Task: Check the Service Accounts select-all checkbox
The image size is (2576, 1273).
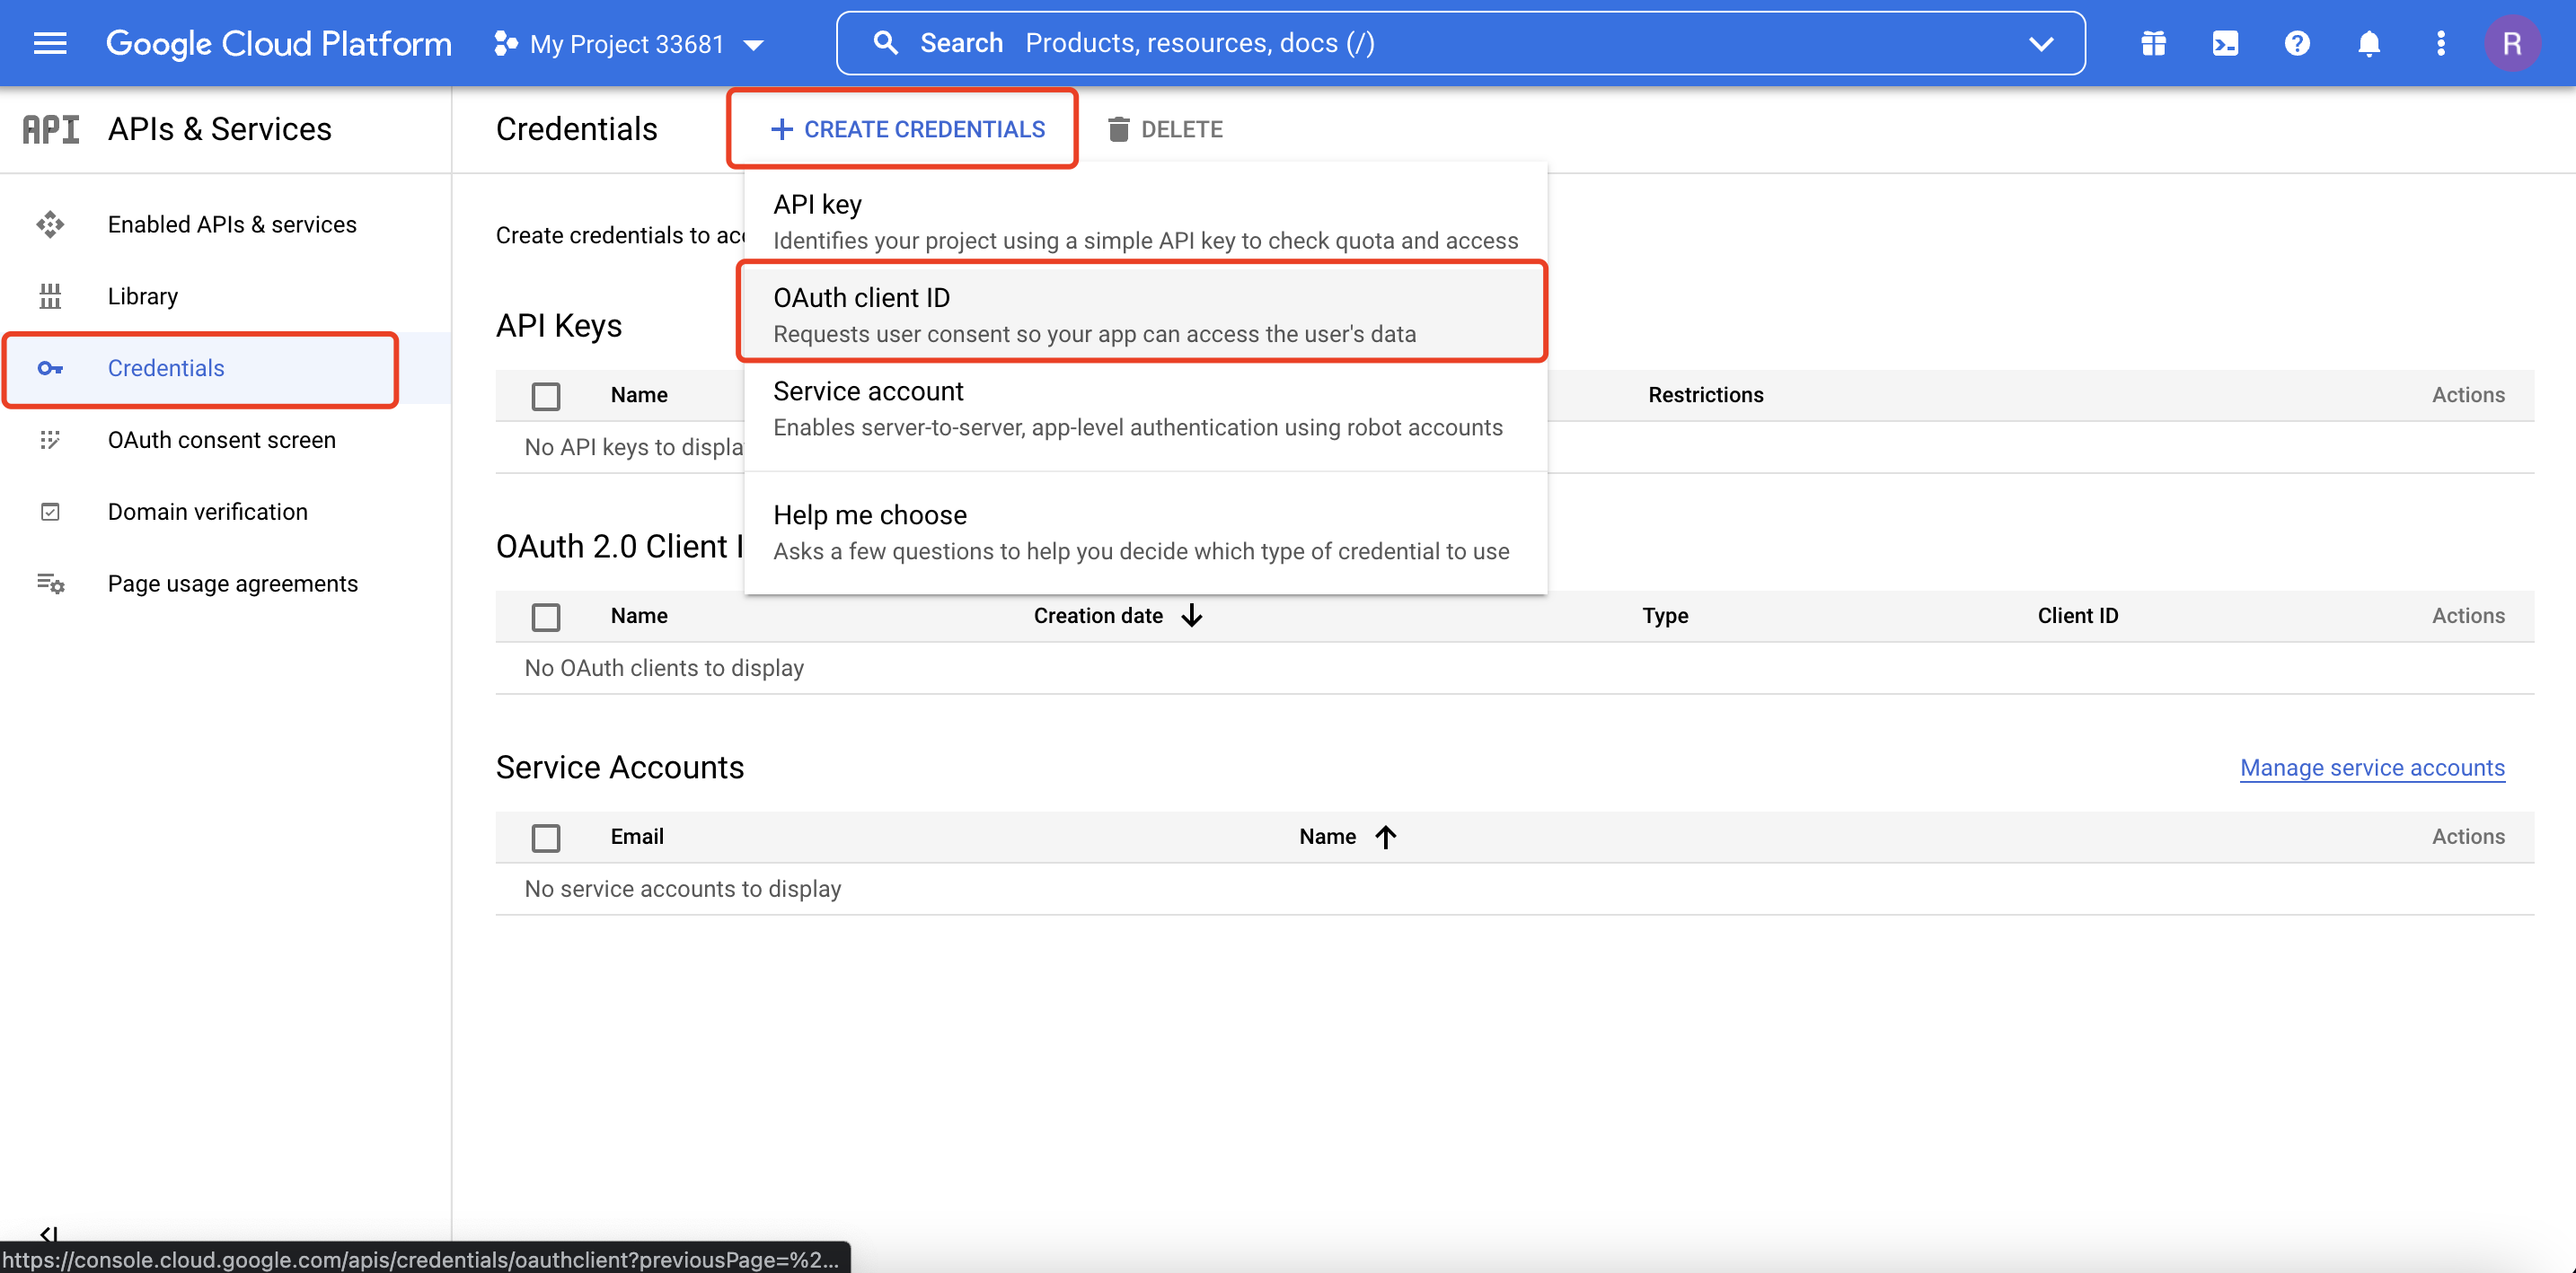Action: click(x=545, y=838)
